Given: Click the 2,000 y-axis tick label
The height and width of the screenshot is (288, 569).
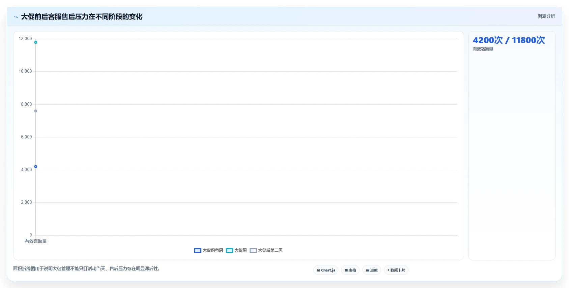Looking at the screenshot, I should coord(26,202).
